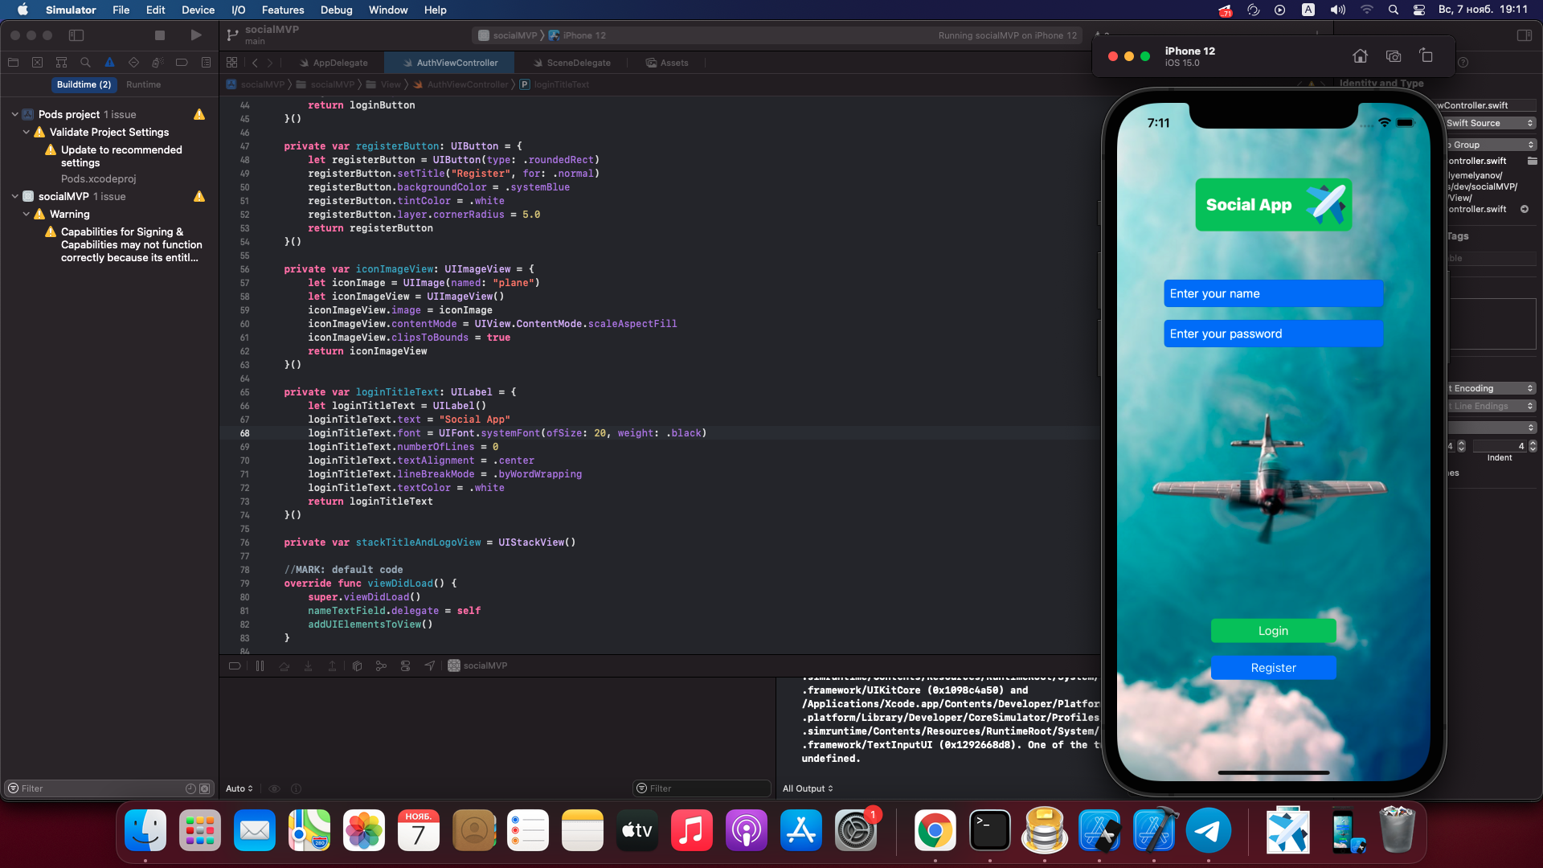This screenshot has height=868, width=1543.
Task: Select Runtime issues filter
Action: pyautogui.click(x=143, y=84)
